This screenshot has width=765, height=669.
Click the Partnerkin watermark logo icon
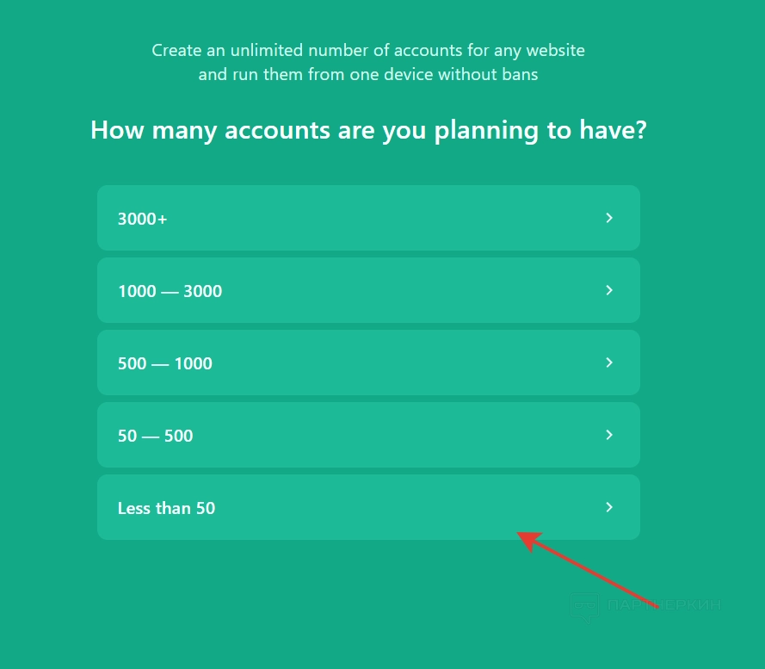[584, 606]
